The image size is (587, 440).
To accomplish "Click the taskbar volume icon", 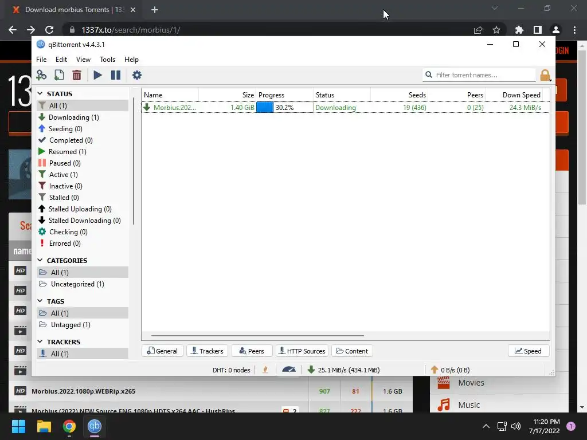I will pos(516,426).
